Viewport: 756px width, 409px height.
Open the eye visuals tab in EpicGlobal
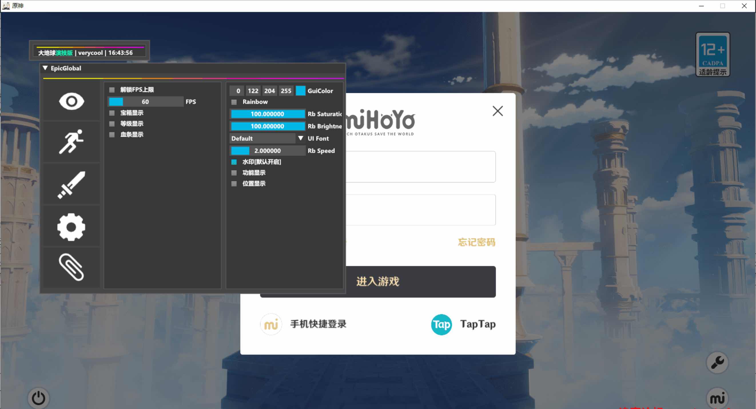(71, 101)
